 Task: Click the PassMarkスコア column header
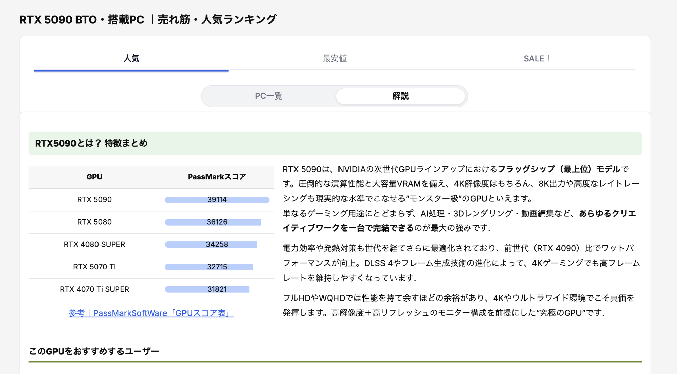[217, 177]
